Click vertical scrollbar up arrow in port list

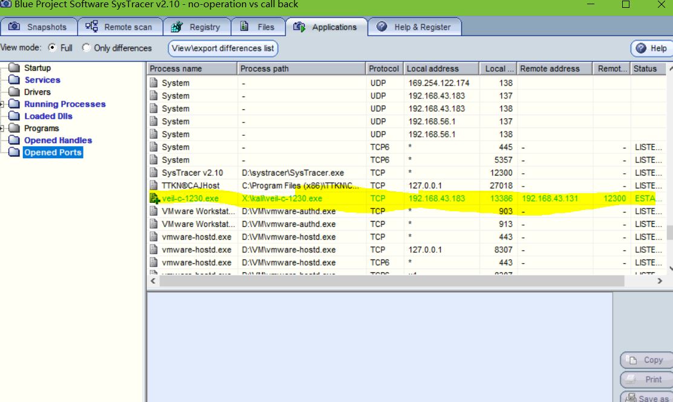(x=670, y=69)
